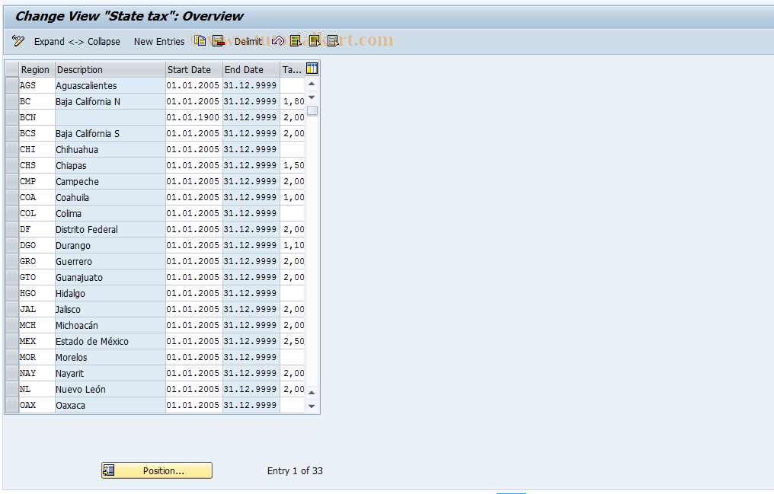Select row for region MEX

(12, 341)
